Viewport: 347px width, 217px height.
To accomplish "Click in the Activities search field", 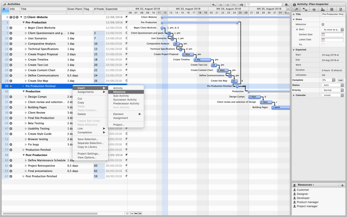I will coord(264,4).
